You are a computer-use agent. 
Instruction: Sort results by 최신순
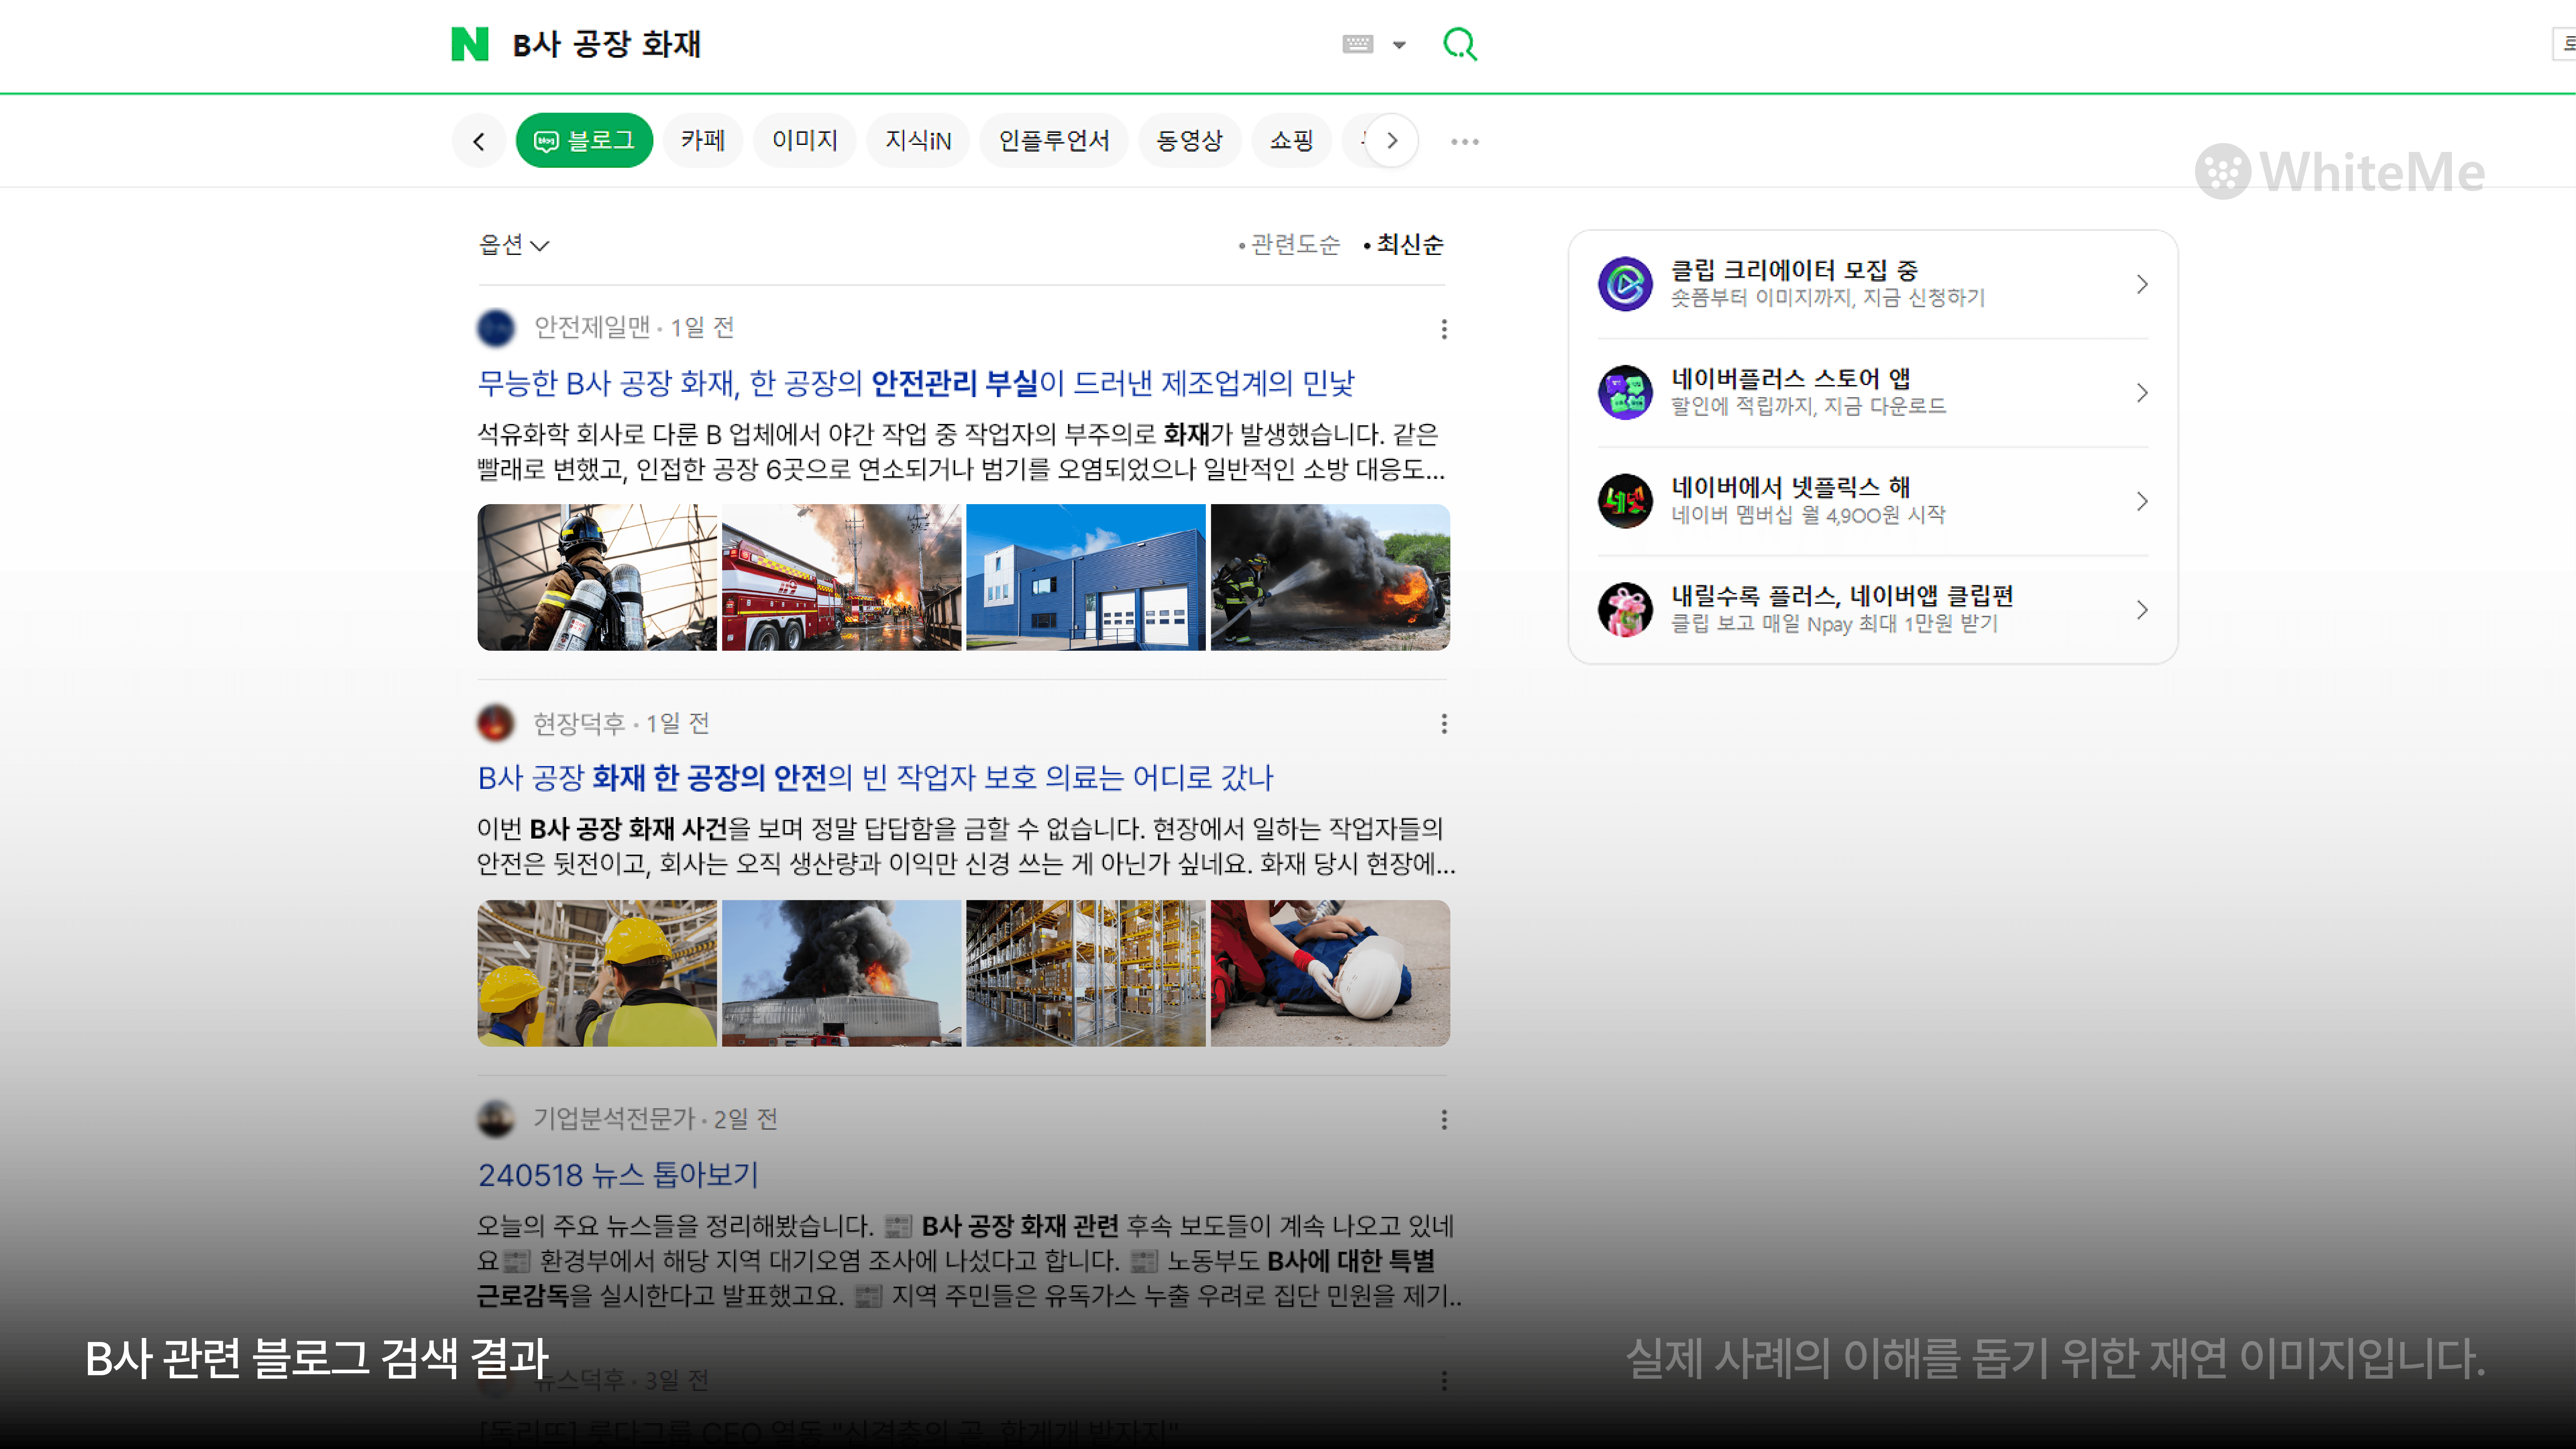click(1404, 245)
